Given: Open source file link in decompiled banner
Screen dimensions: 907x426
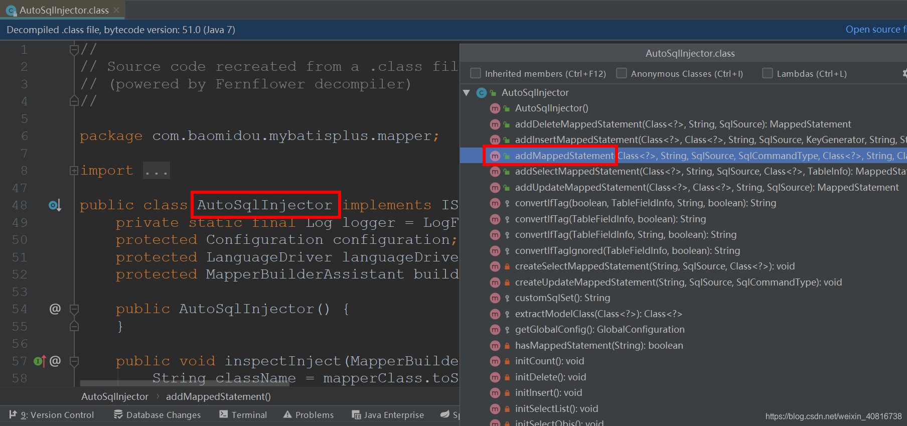Looking at the screenshot, I should [875, 30].
